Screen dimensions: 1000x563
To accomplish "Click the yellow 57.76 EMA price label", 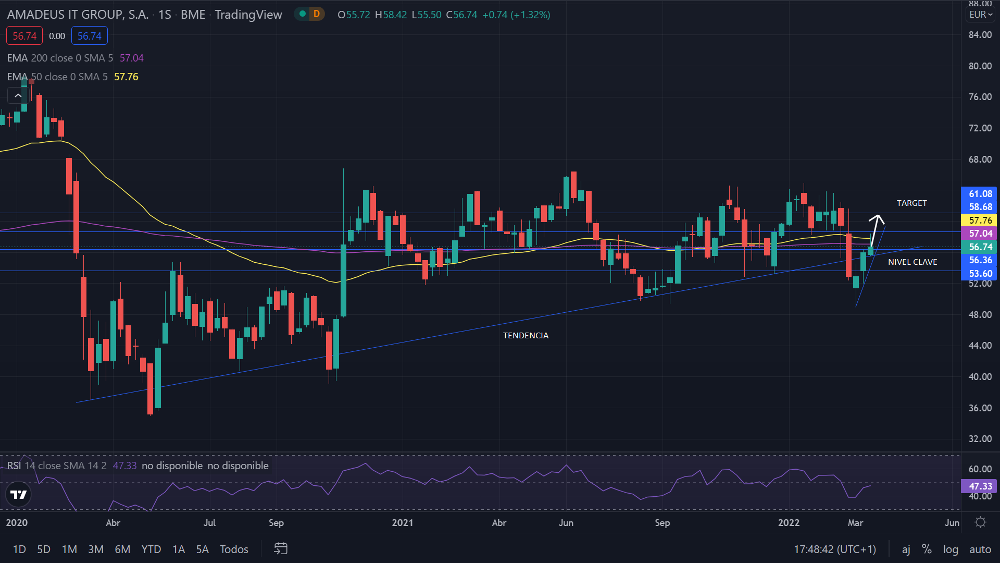I will pos(980,221).
